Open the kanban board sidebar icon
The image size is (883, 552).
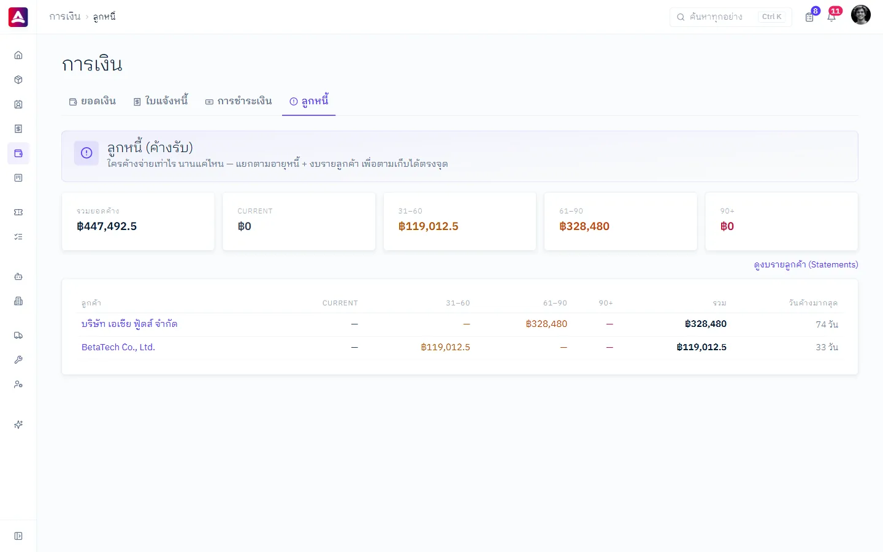pyautogui.click(x=18, y=178)
